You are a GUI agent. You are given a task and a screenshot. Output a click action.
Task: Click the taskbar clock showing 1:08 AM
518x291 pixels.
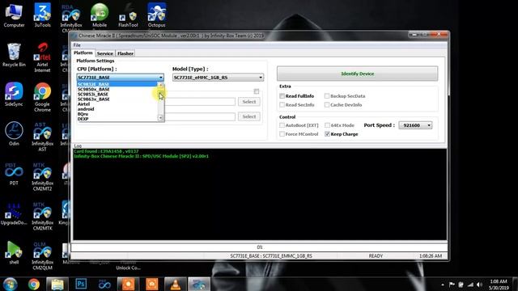pyautogui.click(x=499, y=285)
